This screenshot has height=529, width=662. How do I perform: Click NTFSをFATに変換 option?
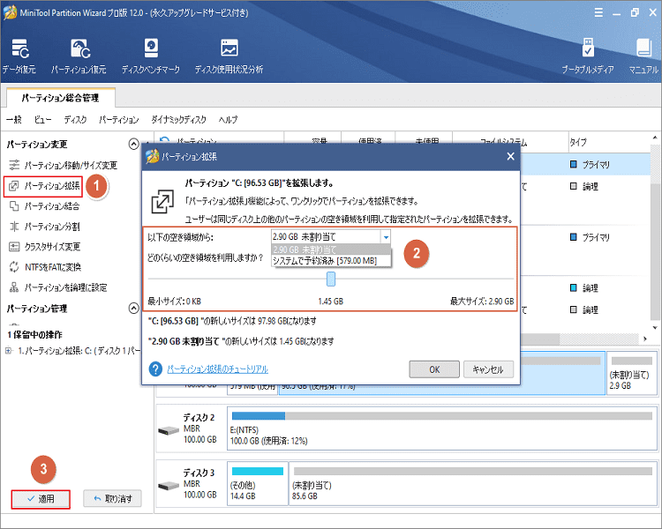[52, 267]
